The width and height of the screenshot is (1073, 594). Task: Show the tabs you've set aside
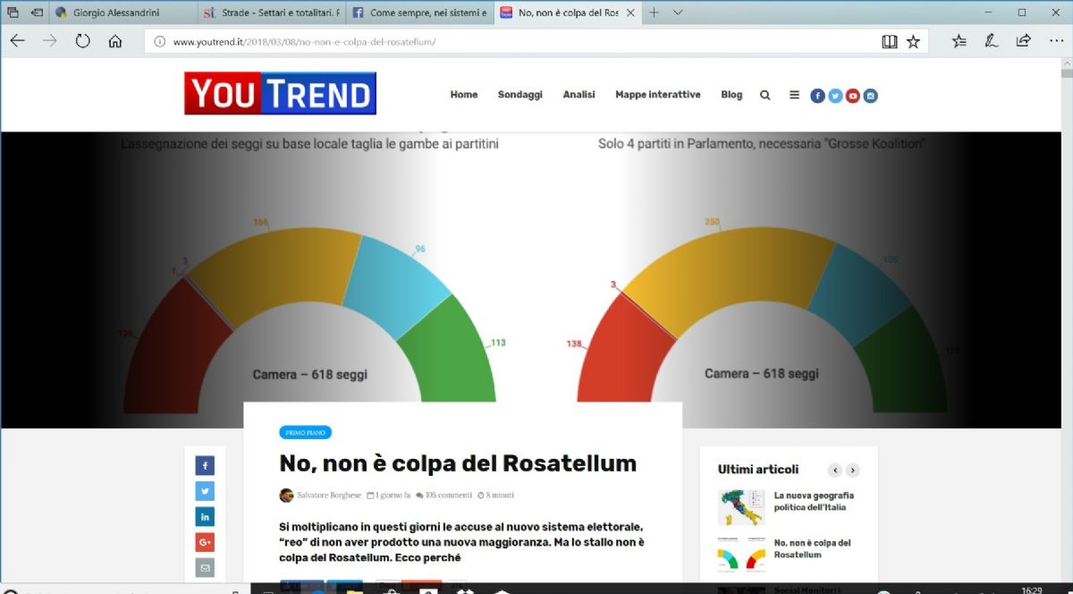click(x=13, y=13)
